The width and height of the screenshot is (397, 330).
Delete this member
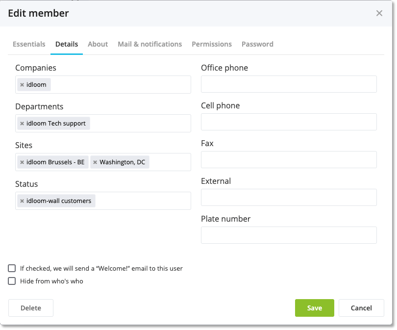(x=31, y=308)
